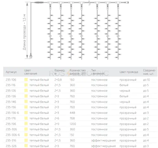
Task: Select article 235-196 row
Action: pos(80,124)
